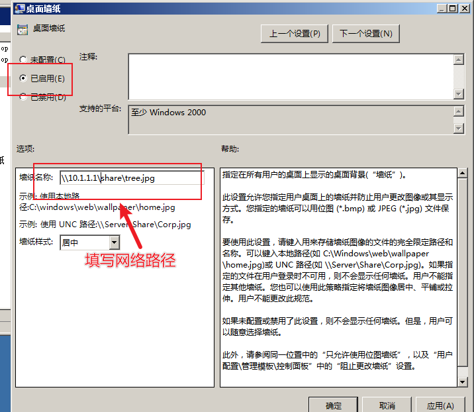
Task: Click the 支持的平台: label
Action: point(101,109)
